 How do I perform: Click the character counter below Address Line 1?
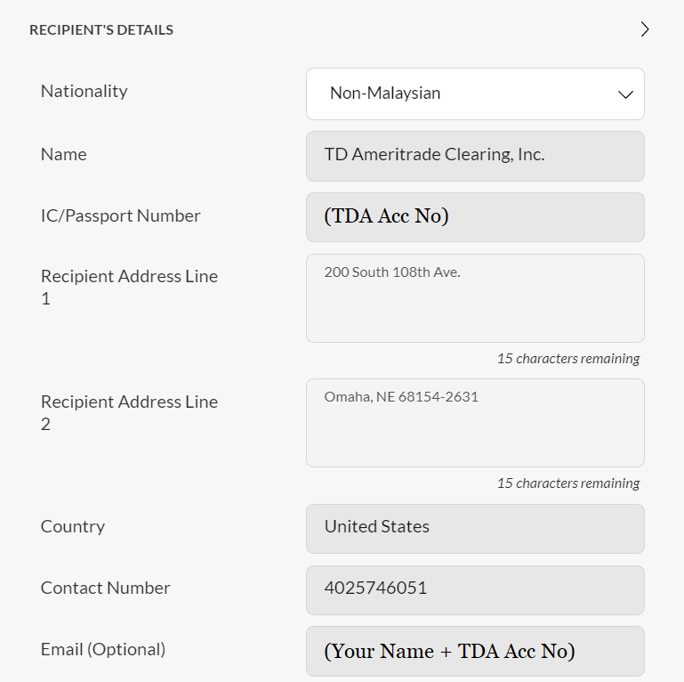click(568, 359)
